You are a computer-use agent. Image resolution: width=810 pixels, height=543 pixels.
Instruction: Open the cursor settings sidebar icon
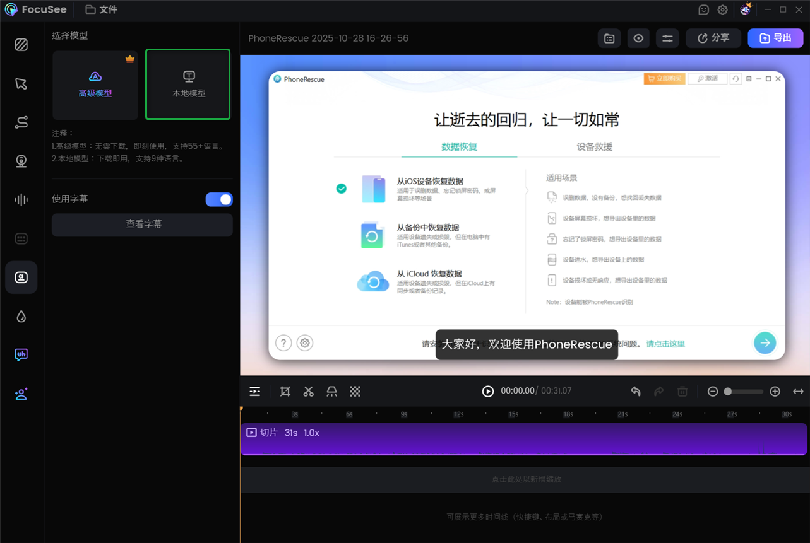(x=21, y=84)
